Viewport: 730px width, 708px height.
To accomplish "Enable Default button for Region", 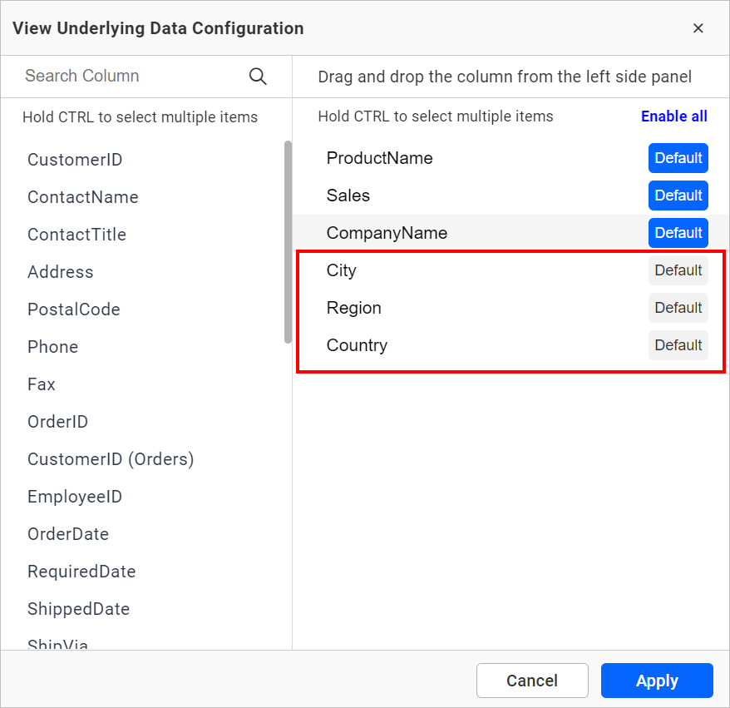I will point(678,308).
